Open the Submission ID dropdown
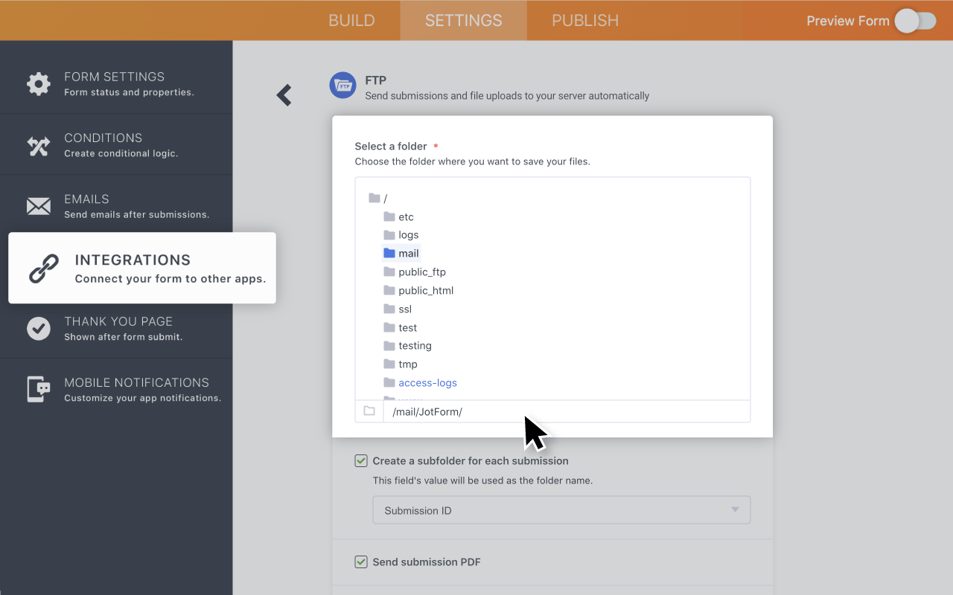 pos(561,510)
